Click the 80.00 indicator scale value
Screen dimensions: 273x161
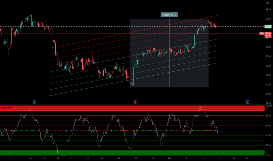tap(268, 116)
